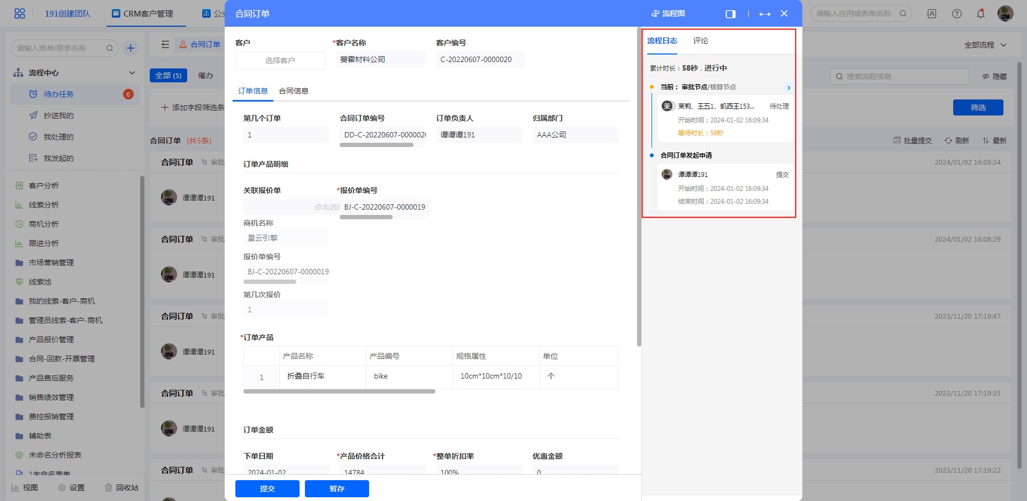The width and height of the screenshot is (1027, 501).
Task: Toggle sort order with 最新
Action: tap(994, 141)
